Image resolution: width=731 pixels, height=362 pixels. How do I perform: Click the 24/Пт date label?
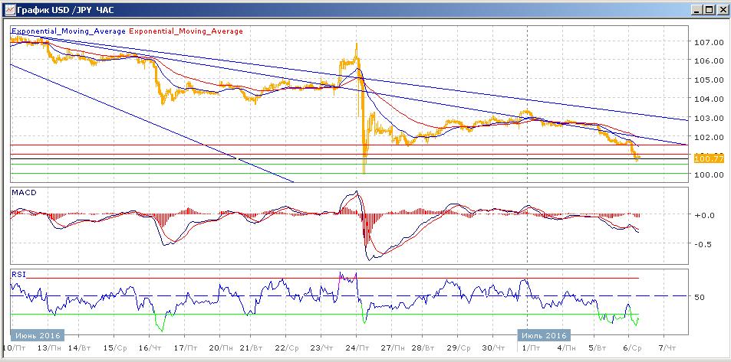click(x=357, y=348)
